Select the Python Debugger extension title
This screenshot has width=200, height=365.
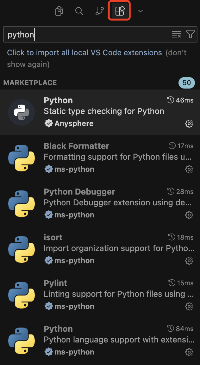pos(79,192)
